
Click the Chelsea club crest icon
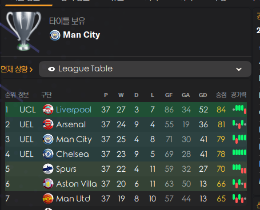(48, 154)
